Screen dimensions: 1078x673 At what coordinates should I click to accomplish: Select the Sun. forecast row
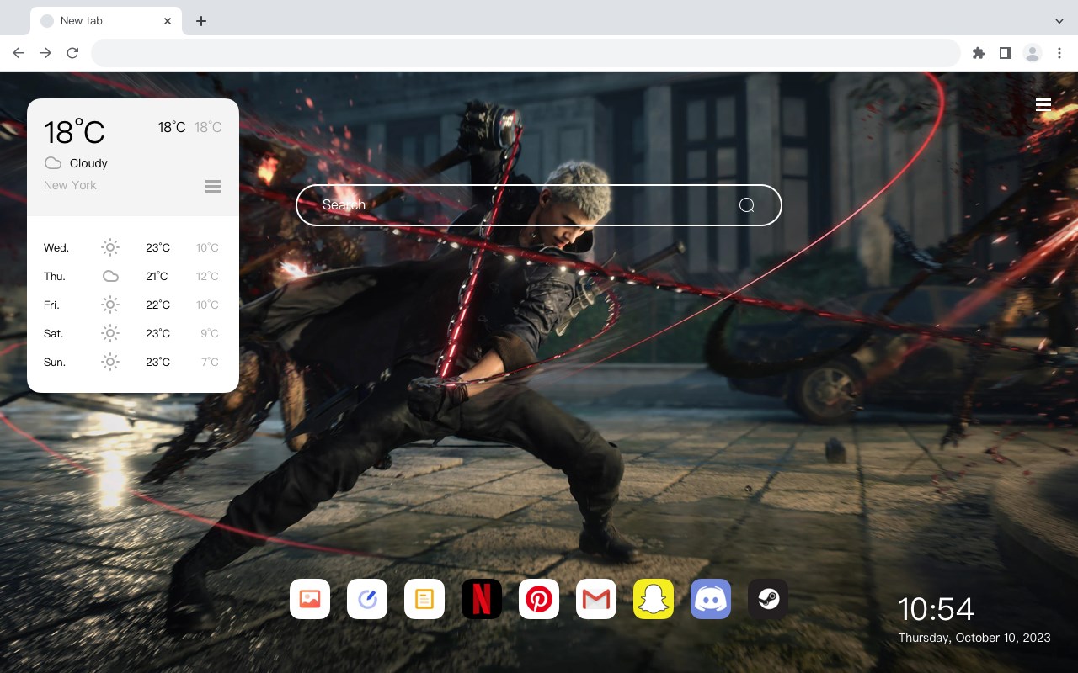click(132, 362)
